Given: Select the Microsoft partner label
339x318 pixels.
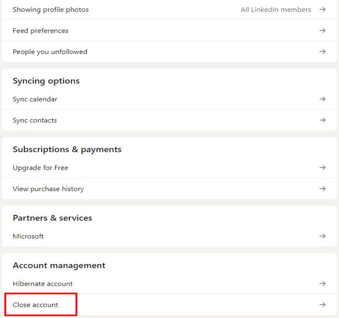Looking at the screenshot, I should tap(28, 236).
